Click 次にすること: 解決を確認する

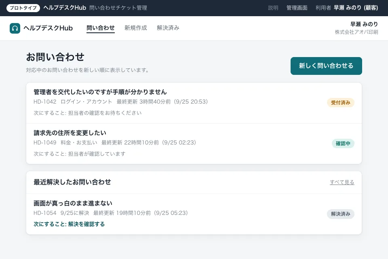(x=69, y=224)
